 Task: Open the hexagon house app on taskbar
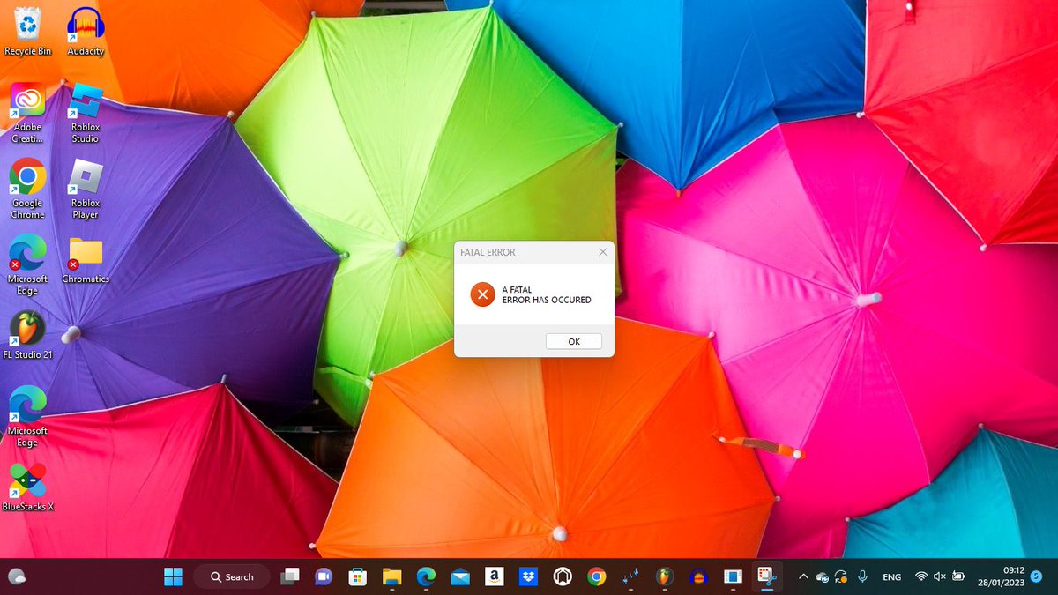coord(563,576)
